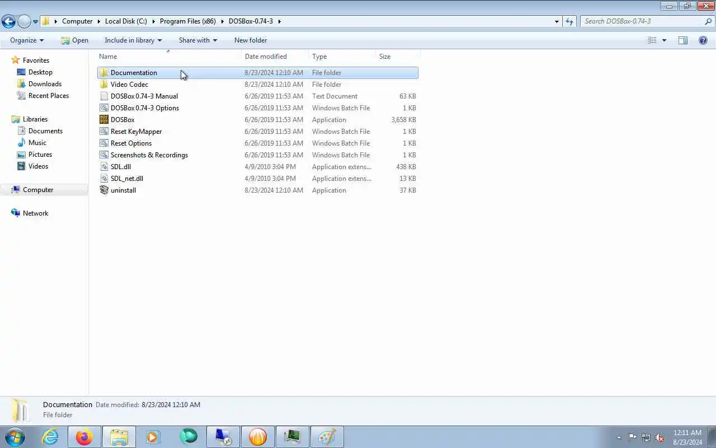The image size is (716, 448).
Task: Click Change your view icon
Action: coord(652,40)
